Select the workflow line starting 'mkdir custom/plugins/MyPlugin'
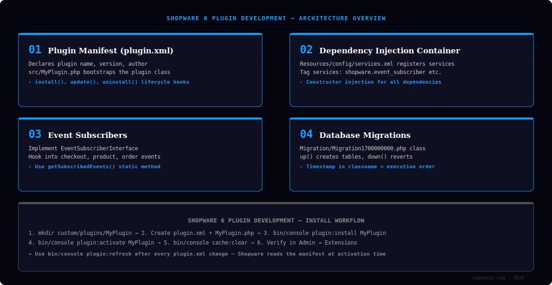 (207, 233)
